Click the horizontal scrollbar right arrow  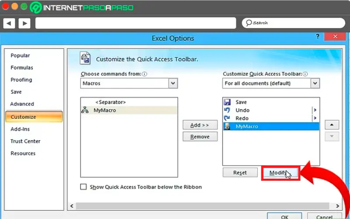pyautogui.click(x=337, y=206)
